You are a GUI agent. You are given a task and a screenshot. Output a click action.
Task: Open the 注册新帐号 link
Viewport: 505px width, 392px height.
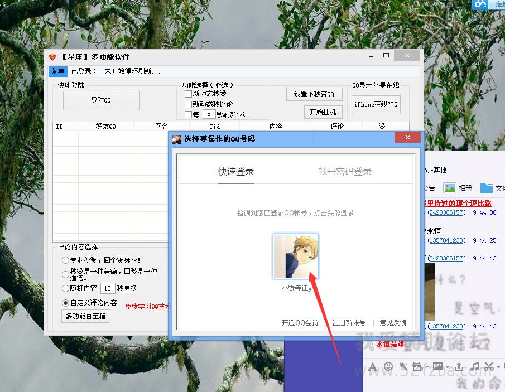pos(349,323)
